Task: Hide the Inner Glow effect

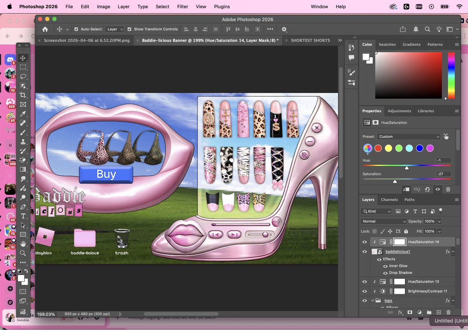Action: click(385, 266)
